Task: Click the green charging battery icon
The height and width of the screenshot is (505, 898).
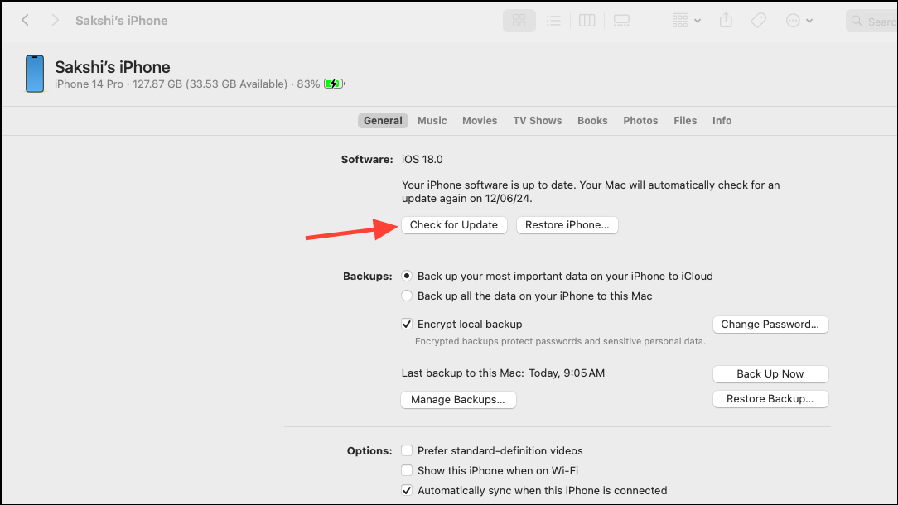Action: point(335,84)
